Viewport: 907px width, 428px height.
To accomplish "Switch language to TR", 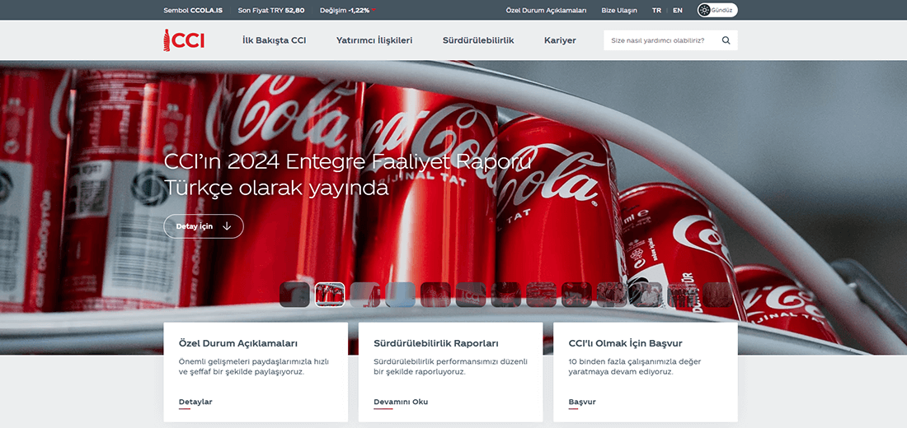I will [x=656, y=11].
